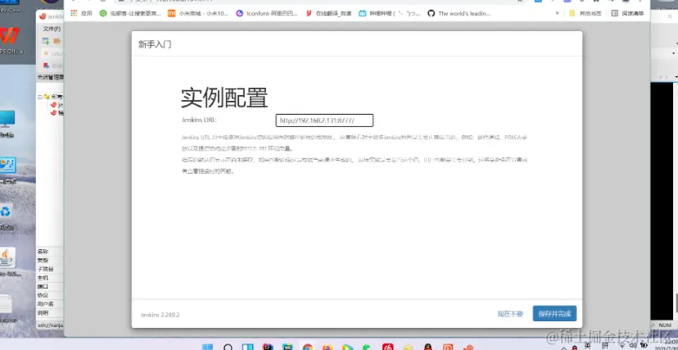Collapse the 所有 tree node in session manager
This screenshot has width=678, height=350.
pos(40,97)
